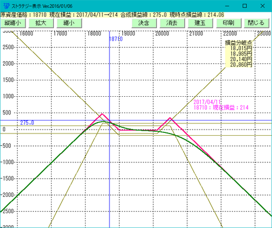272x228 pixels.
Task: Click the 2500 y-axis label
Action: pyautogui.click(x=8, y=47)
